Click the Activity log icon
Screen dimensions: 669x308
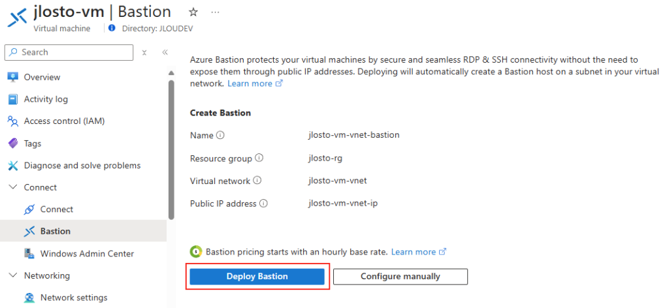pos(13,99)
